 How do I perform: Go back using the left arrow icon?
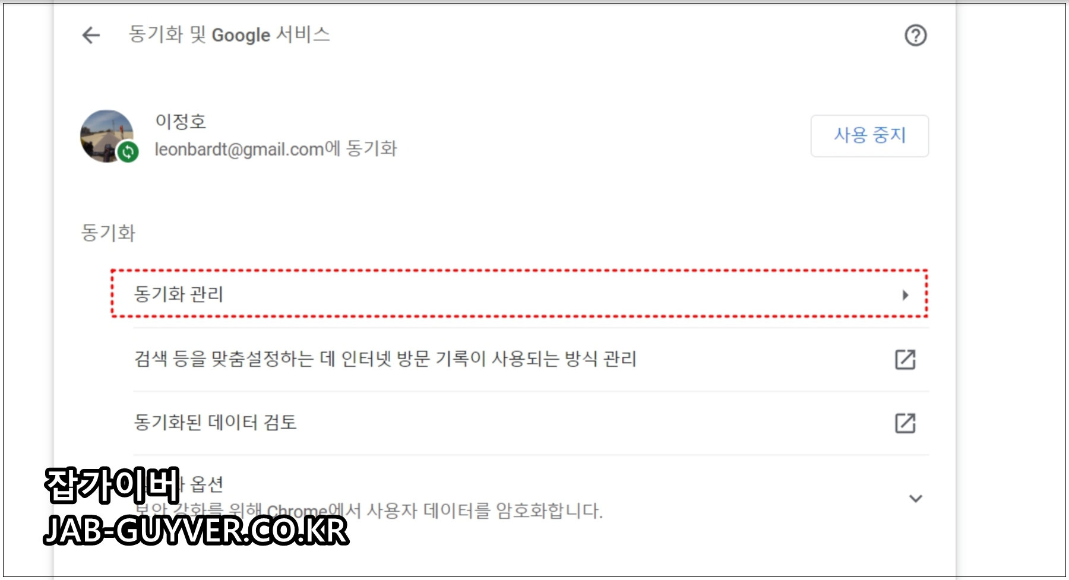91,35
